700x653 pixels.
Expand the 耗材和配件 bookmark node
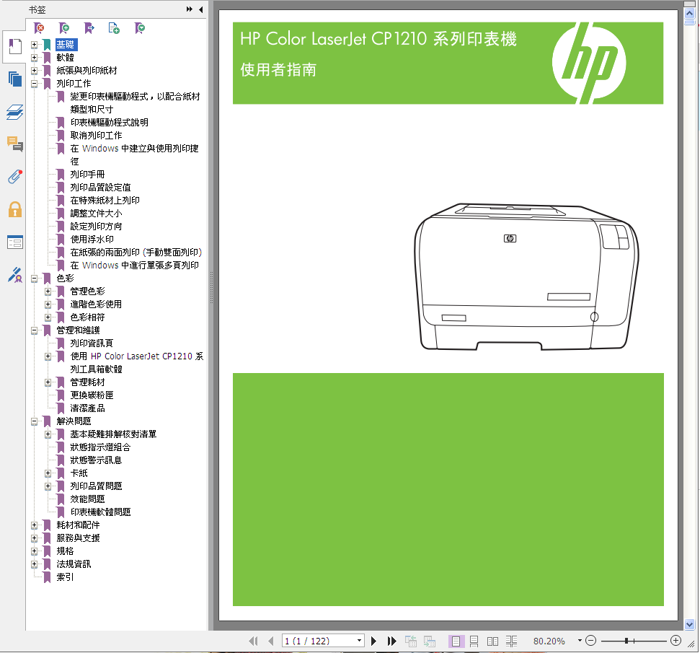point(34,525)
